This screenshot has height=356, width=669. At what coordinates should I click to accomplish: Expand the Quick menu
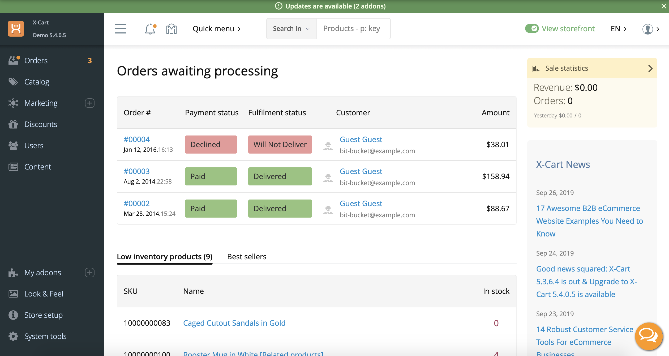(x=217, y=29)
